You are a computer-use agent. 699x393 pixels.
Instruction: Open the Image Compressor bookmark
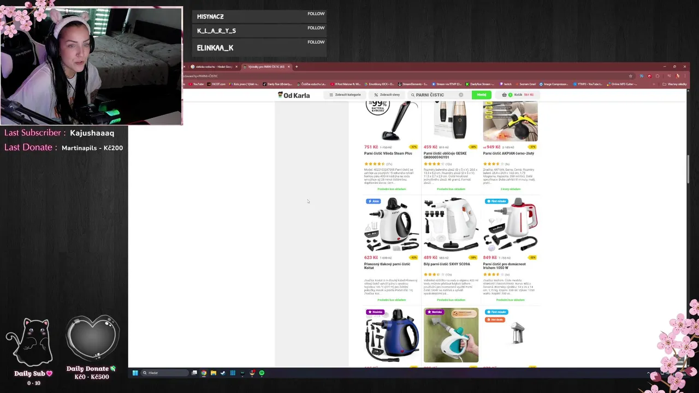[x=554, y=84]
